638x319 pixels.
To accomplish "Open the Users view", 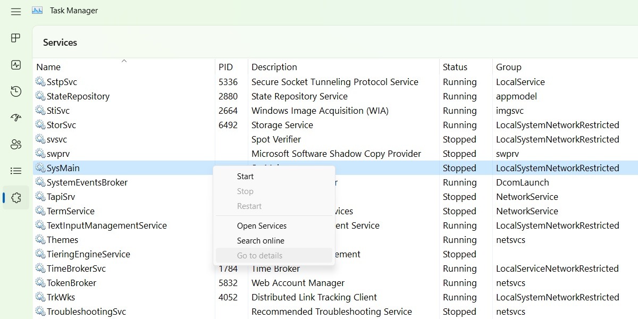I will tap(15, 144).
